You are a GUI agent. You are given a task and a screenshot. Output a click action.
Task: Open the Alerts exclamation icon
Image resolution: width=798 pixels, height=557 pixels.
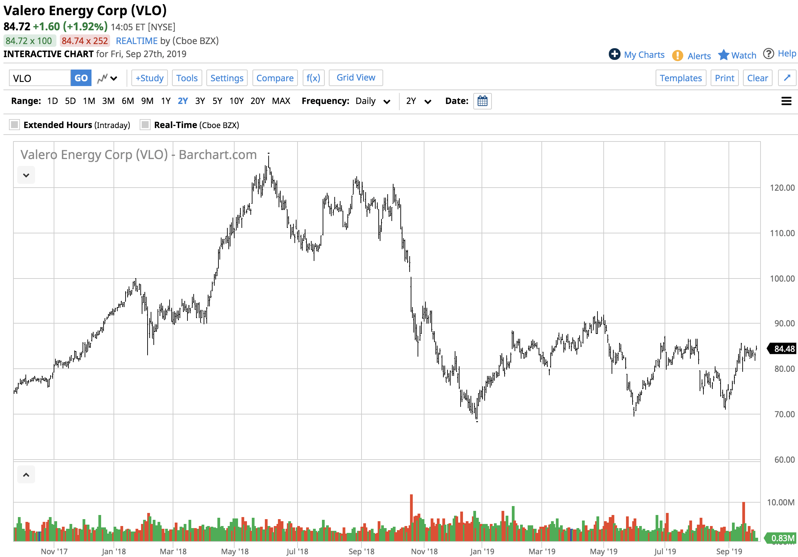tap(677, 55)
